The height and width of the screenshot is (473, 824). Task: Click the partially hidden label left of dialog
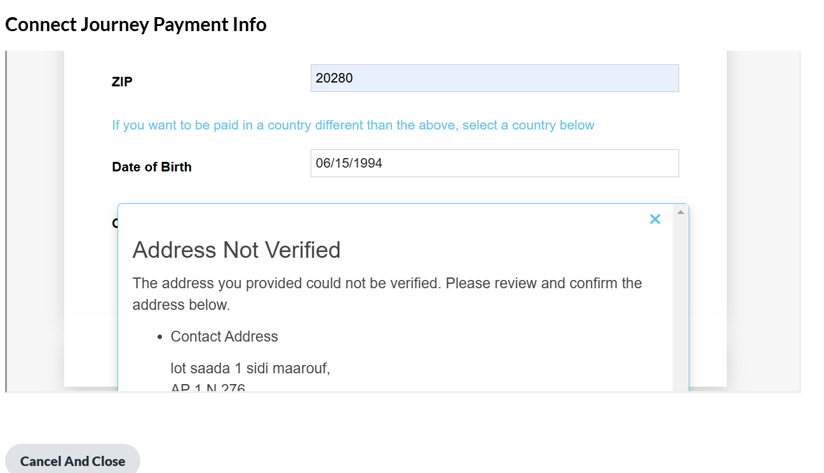114,223
